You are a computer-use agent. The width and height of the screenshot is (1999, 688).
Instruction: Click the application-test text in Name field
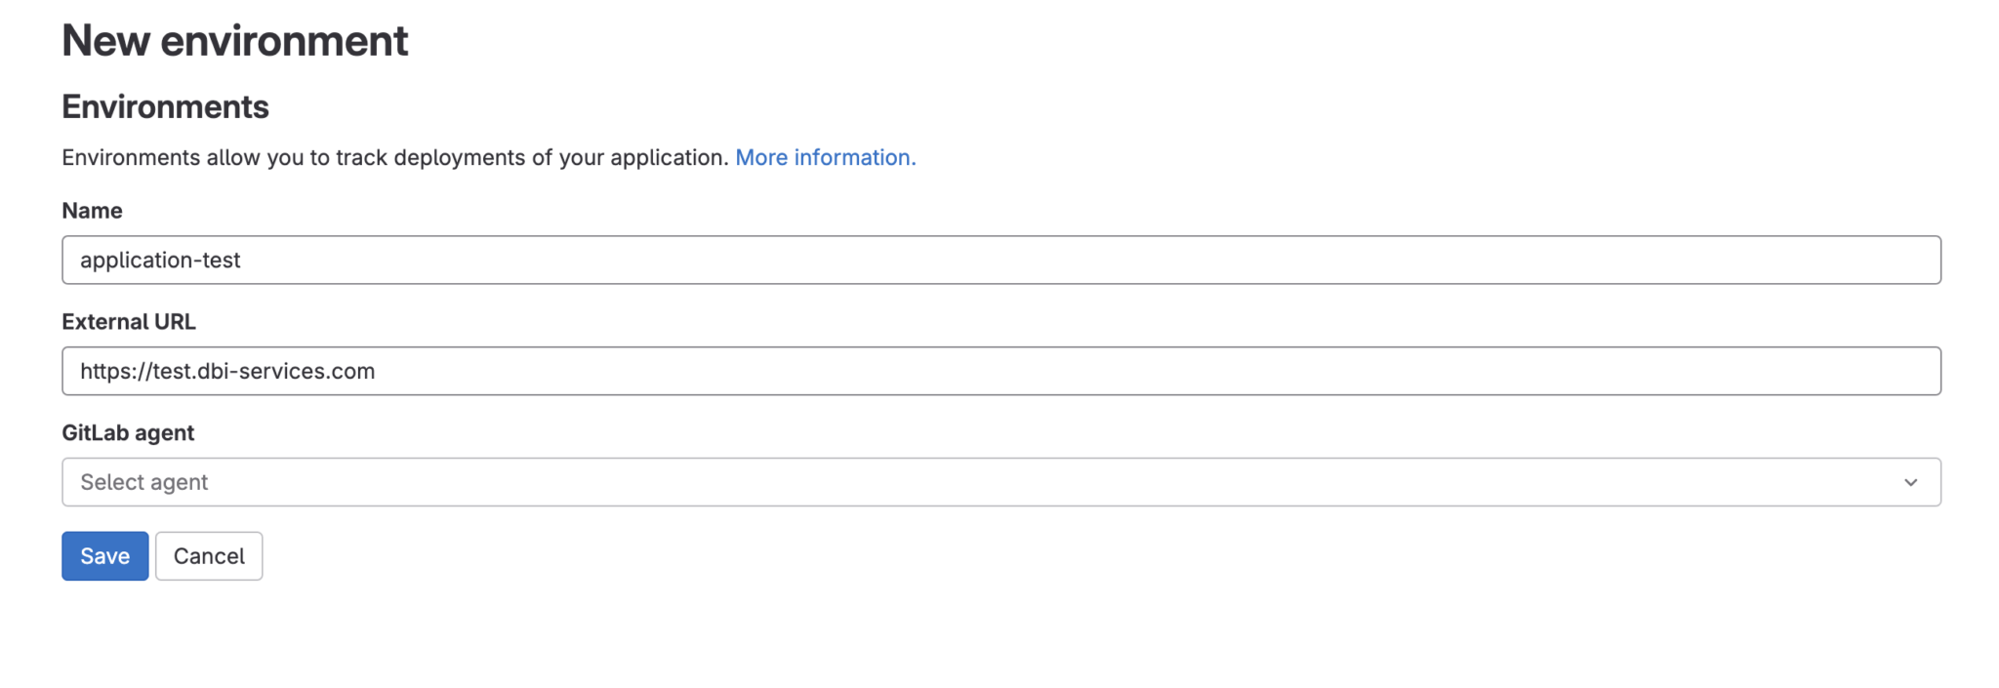coord(160,261)
